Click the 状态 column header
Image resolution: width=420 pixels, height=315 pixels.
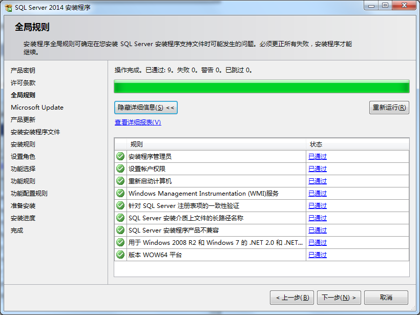pyautogui.click(x=358, y=144)
